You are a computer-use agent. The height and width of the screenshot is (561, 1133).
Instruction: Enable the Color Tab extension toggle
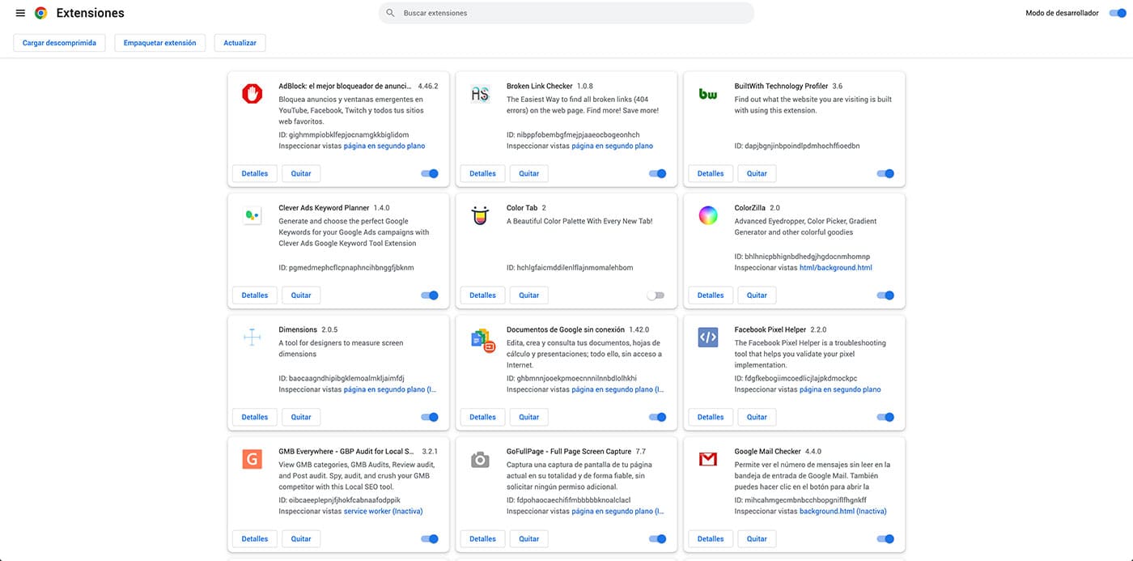656,295
